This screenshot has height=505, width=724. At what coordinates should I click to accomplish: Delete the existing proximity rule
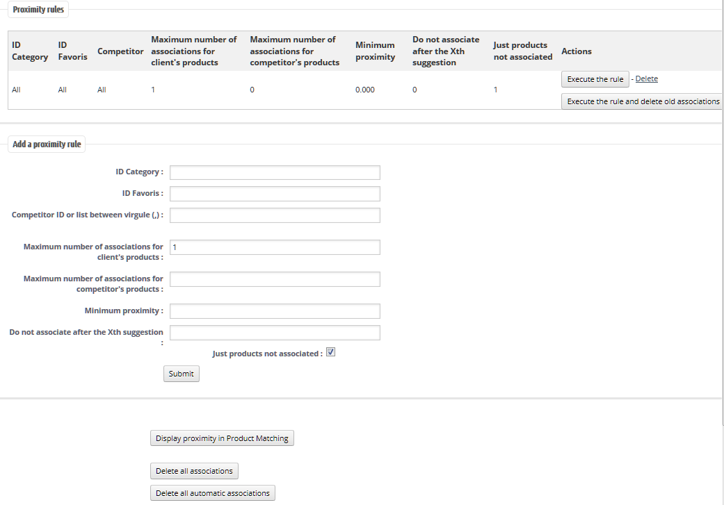[x=646, y=79]
